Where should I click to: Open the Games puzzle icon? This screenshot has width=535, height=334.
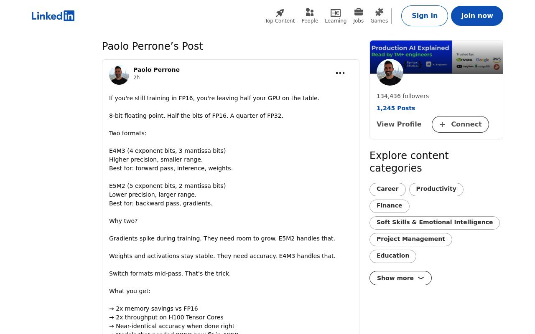[x=379, y=12]
